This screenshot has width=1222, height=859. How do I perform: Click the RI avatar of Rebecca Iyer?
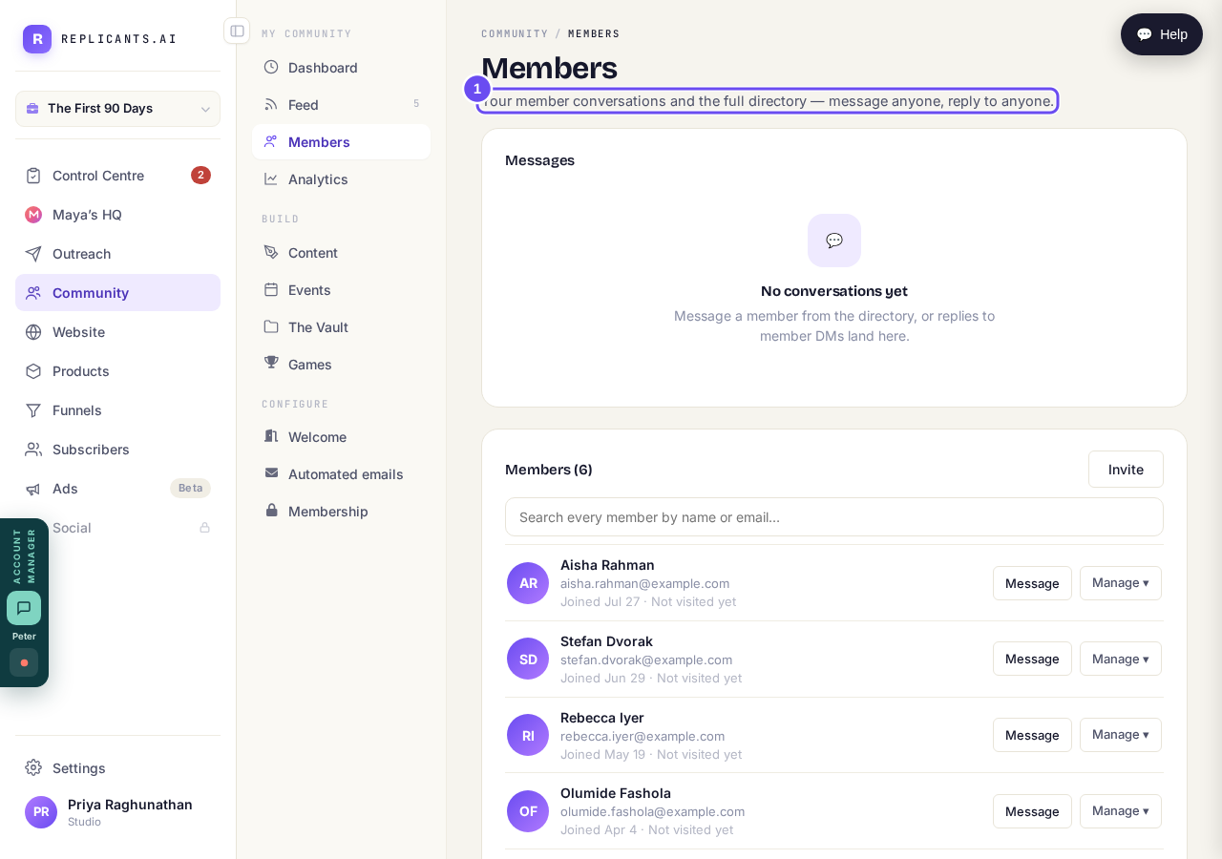[528, 735]
